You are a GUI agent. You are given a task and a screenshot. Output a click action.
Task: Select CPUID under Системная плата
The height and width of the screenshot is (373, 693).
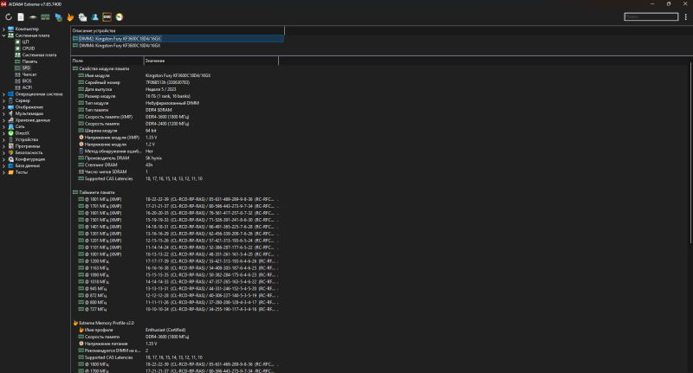tap(29, 48)
